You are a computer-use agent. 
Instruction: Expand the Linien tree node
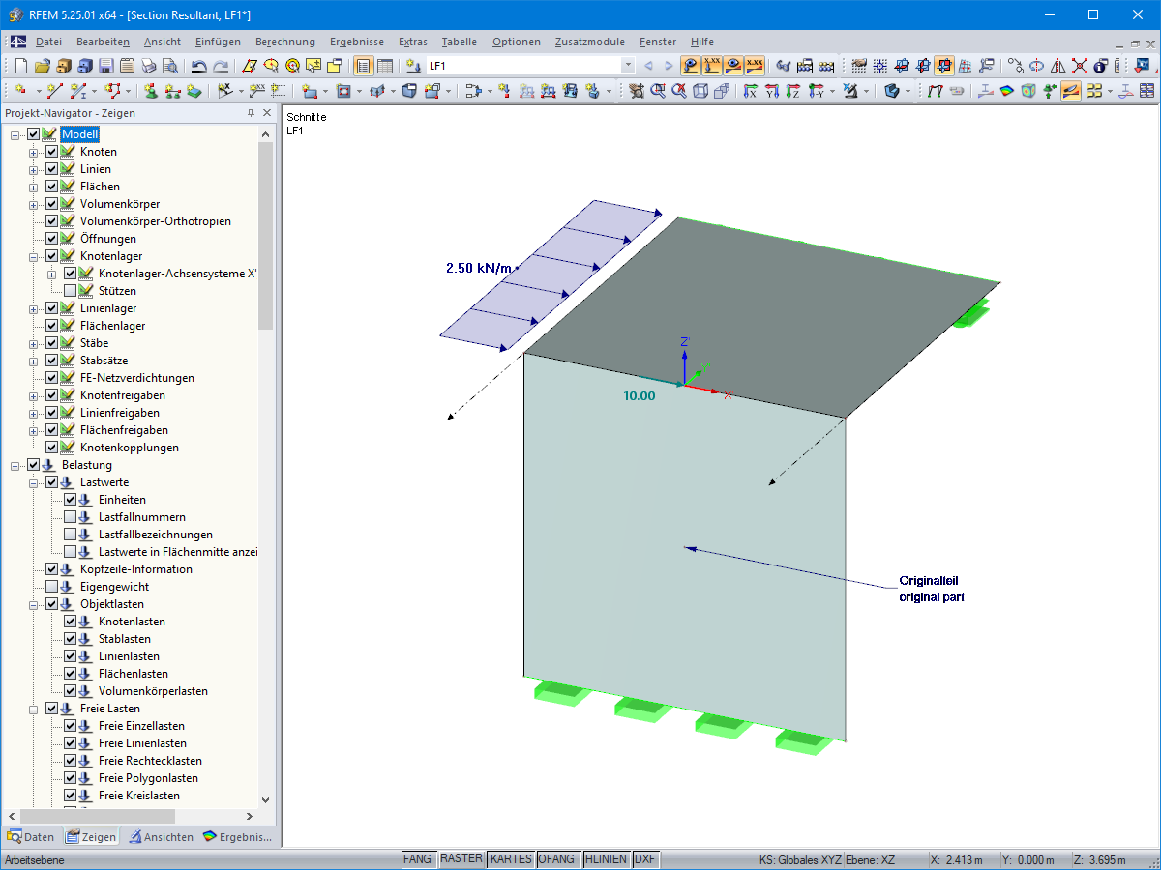(x=34, y=169)
